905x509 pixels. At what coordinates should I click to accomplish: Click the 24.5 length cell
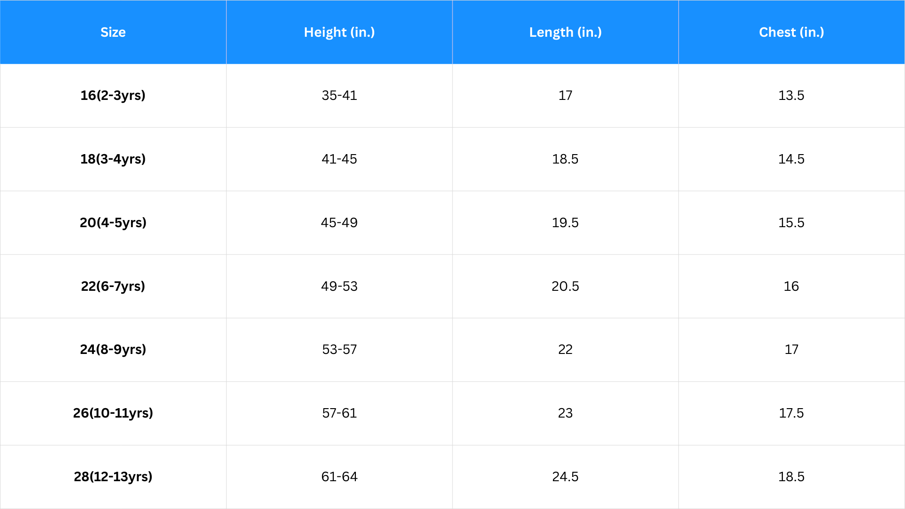coord(565,476)
